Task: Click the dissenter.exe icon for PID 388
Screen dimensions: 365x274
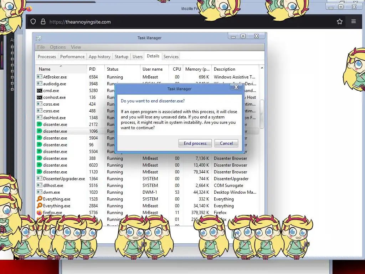Action: point(40,158)
